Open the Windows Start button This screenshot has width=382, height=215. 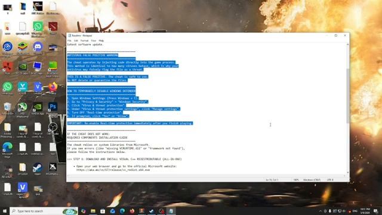5,211
